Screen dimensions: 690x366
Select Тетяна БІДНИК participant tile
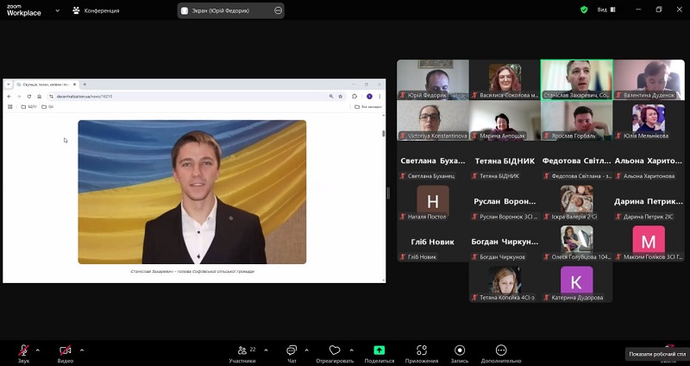[505, 161]
